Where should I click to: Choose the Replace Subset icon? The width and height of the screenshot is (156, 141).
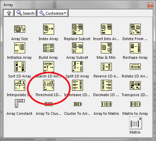click(77, 29)
